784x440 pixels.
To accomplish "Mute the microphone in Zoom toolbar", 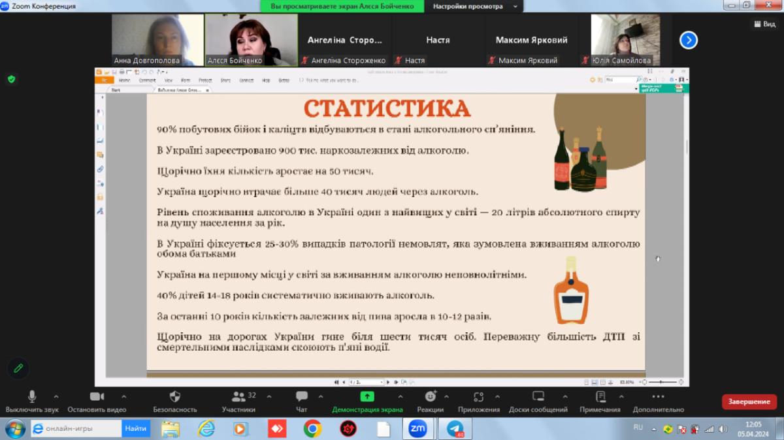I will point(32,397).
